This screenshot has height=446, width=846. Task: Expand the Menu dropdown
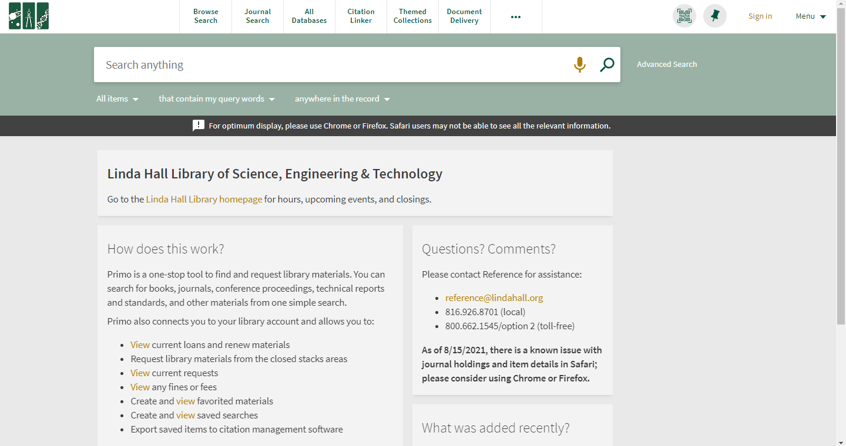tap(811, 16)
